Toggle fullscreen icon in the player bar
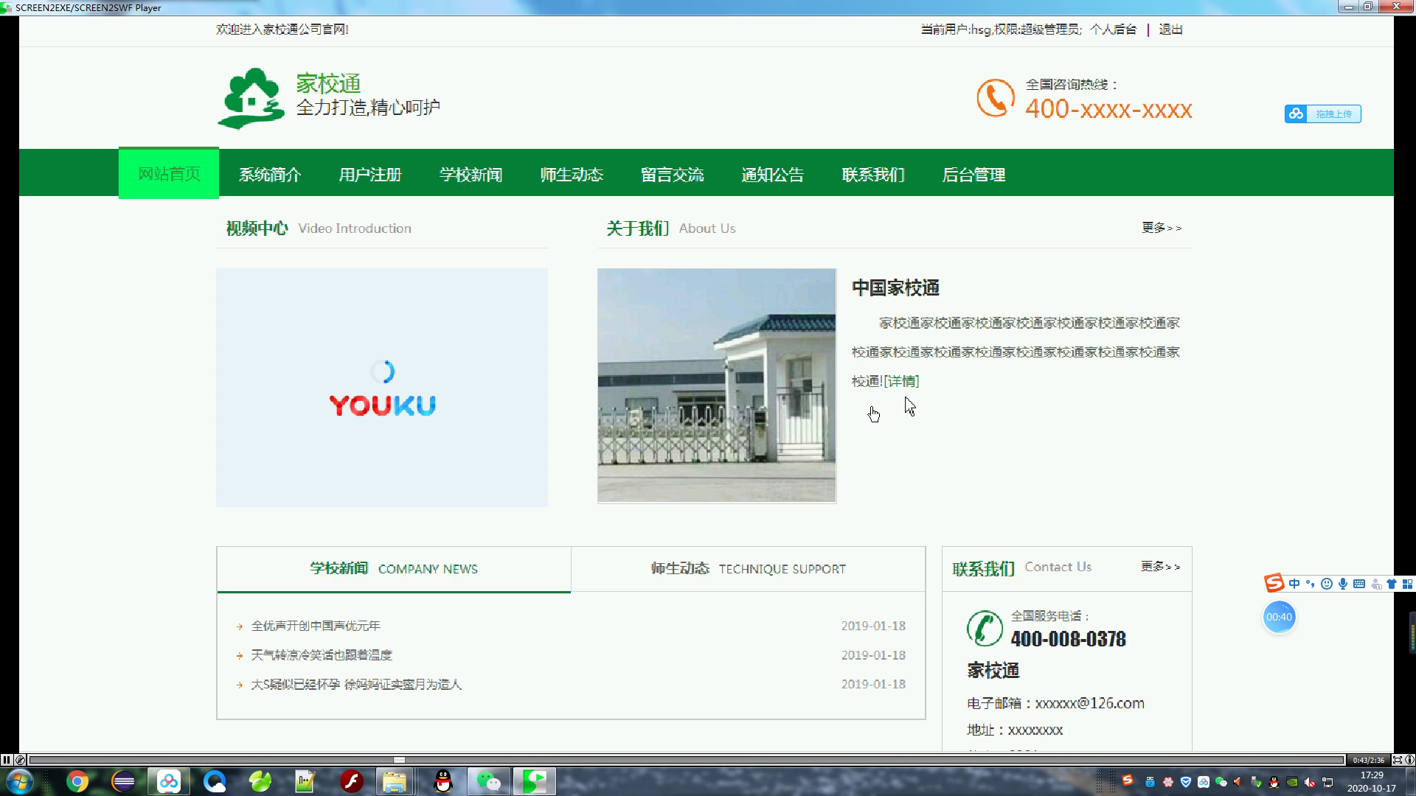Image resolution: width=1416 pixels, height=796 pixels. (1397, 760)
